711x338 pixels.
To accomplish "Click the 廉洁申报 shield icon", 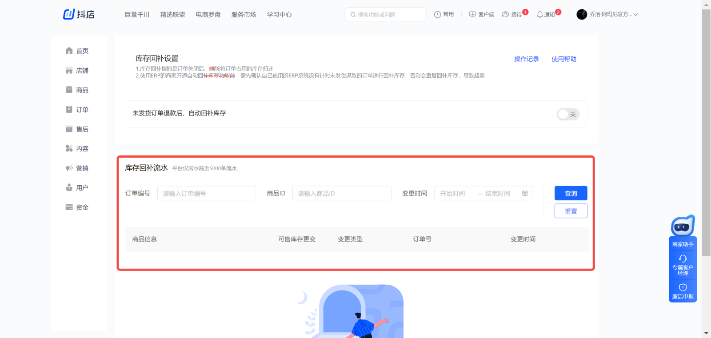I will 683,287.
